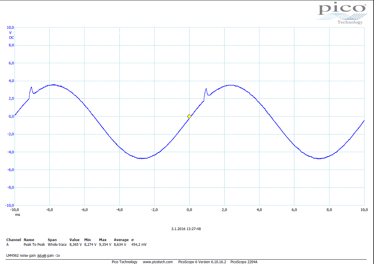The image size is (374, 264).
Task: Click the "-4,0" label on the time axis
Action: pyautogui.click(x=119, y=210)
